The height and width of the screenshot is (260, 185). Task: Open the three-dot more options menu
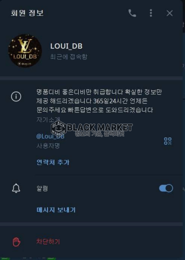coord(151,13)
